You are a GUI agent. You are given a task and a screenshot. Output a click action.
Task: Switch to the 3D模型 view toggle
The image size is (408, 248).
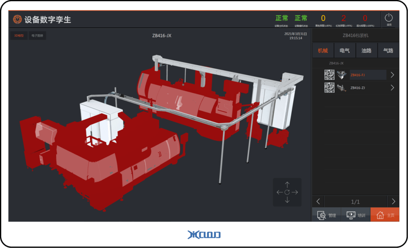[19, 36]
